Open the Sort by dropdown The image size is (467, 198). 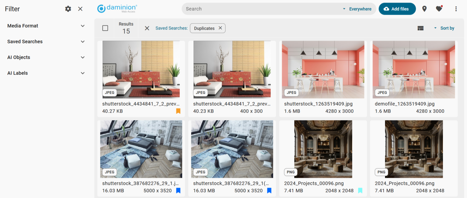tap(444, 28)
